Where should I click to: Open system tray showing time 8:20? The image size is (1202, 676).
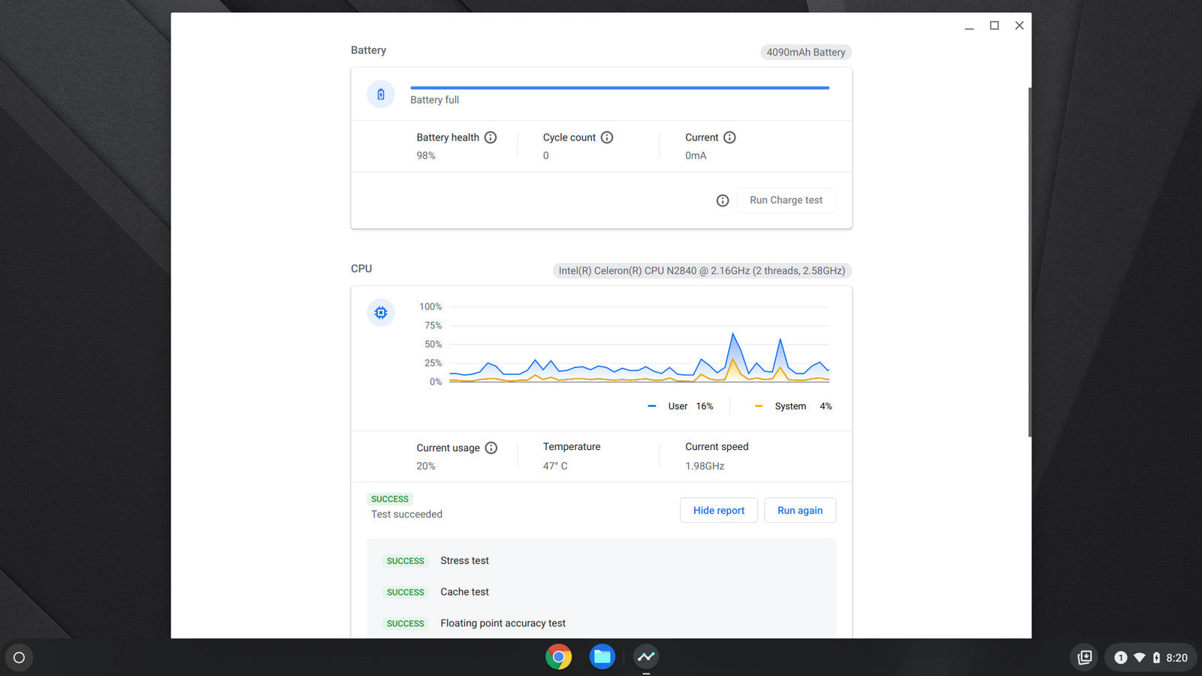pos(1149,658)
